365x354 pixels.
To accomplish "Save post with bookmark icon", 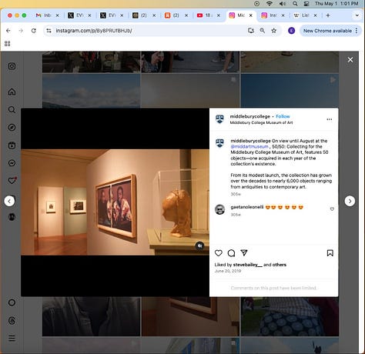I will pyautogui.click(x=330, y=253).
